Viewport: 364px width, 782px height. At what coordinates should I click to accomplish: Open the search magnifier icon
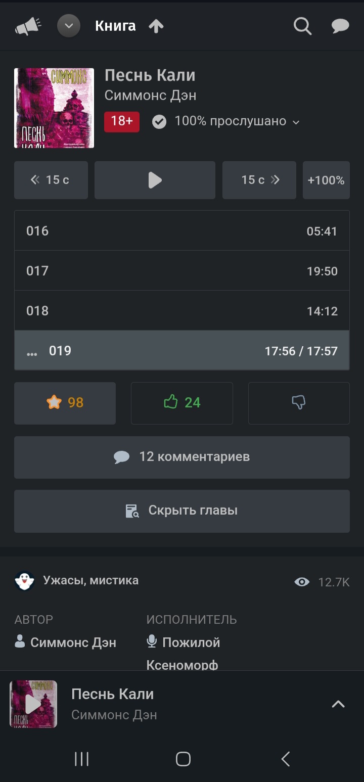(302, 26)
